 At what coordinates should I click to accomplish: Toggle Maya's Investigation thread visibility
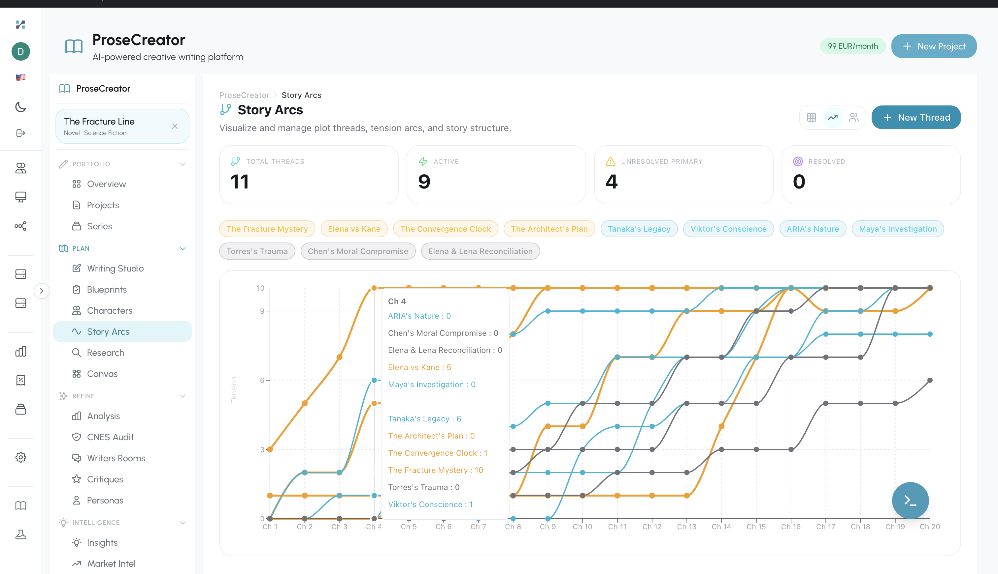[897, 229]
